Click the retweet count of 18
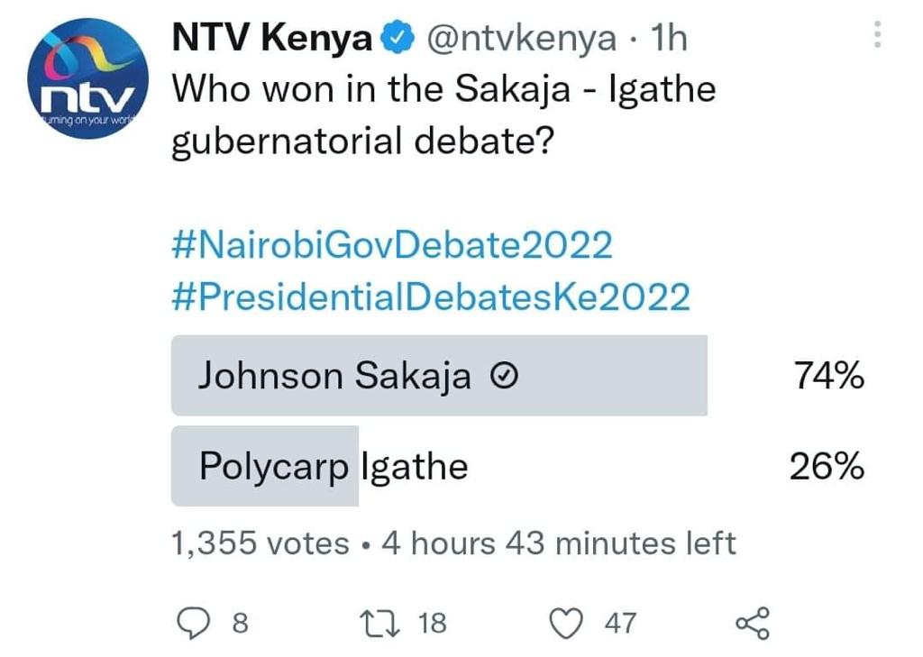 click(432, 623)
